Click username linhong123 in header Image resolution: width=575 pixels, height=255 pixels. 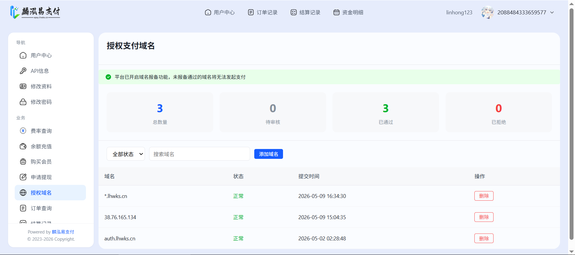[x=459, y=12]
